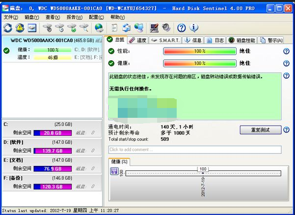Switch to the 总览 tab
This screenshot has width=295, height=215.
(x=115, y=39)
